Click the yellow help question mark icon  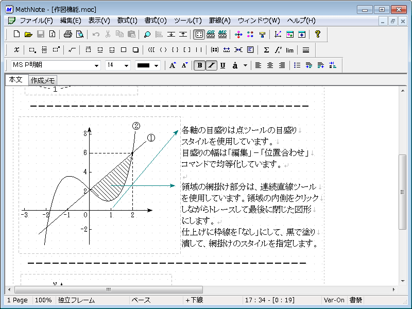[x=317, y=35]
